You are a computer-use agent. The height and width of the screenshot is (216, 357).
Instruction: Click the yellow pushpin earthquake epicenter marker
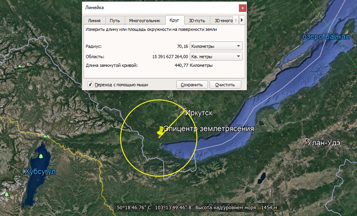click(x=160, y=132)
